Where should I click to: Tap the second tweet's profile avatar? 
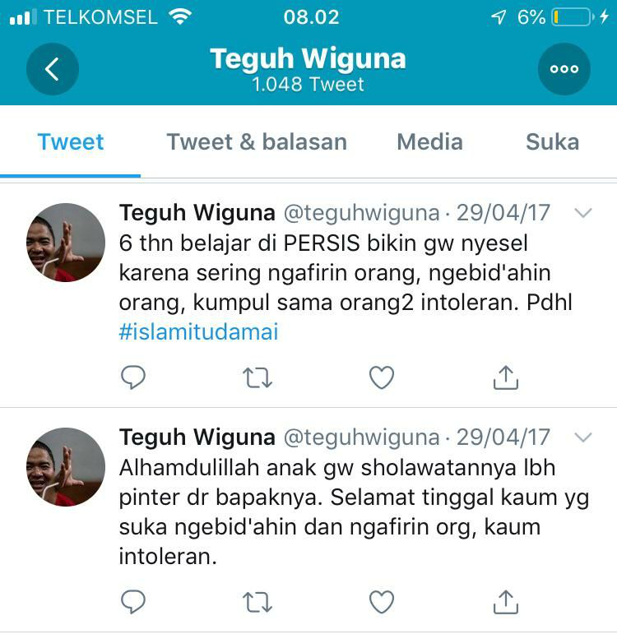66,467
